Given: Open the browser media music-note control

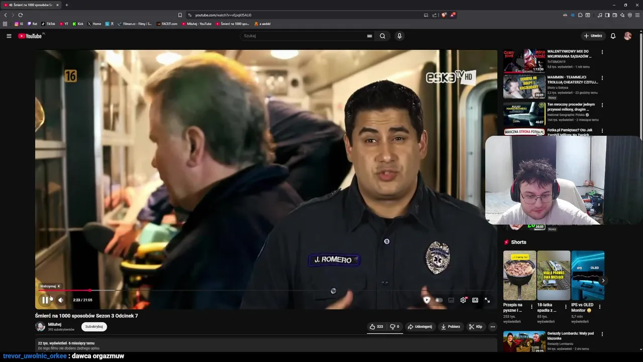Looking at the screenshot, I should [600, 15].
